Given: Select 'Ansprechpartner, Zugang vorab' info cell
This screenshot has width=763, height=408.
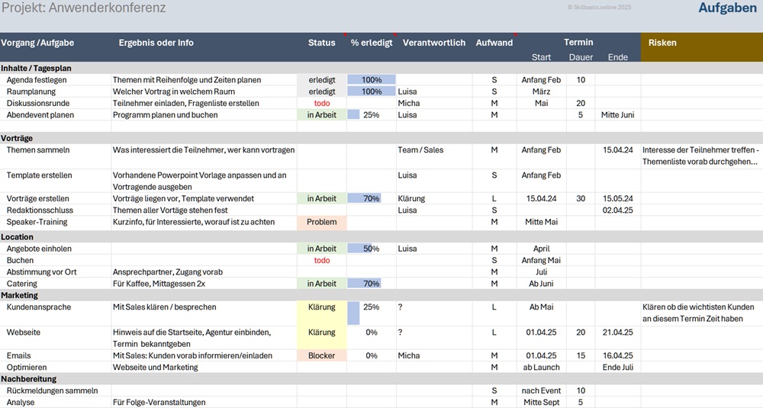Looking at the screenshot, I should click(x=204, y=271).
